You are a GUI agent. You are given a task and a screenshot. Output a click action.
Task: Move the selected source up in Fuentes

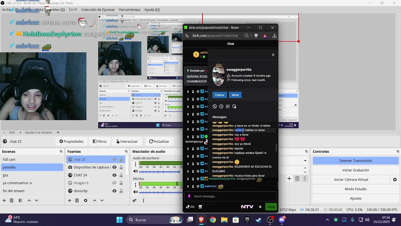pyautogui.click(x=94, y=201)
